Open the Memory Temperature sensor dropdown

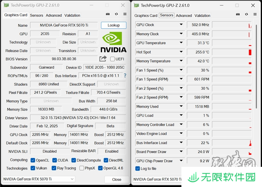click(181, 61)
